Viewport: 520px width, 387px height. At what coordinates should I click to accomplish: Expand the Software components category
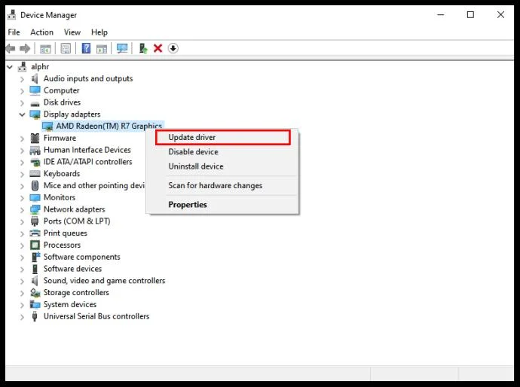click(x=22, y=257)
